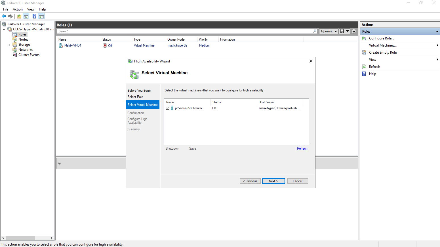The height and width of the screenshot is (247, 440).
Task: Click the back arrow toolbar icon
Action: tap(4, 16)
